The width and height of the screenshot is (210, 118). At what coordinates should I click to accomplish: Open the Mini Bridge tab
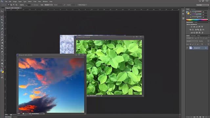tap(8, 117)
